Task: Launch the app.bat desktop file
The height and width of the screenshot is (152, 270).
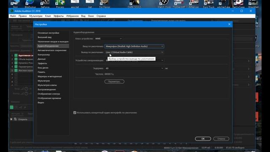Action: pos(75,4)
